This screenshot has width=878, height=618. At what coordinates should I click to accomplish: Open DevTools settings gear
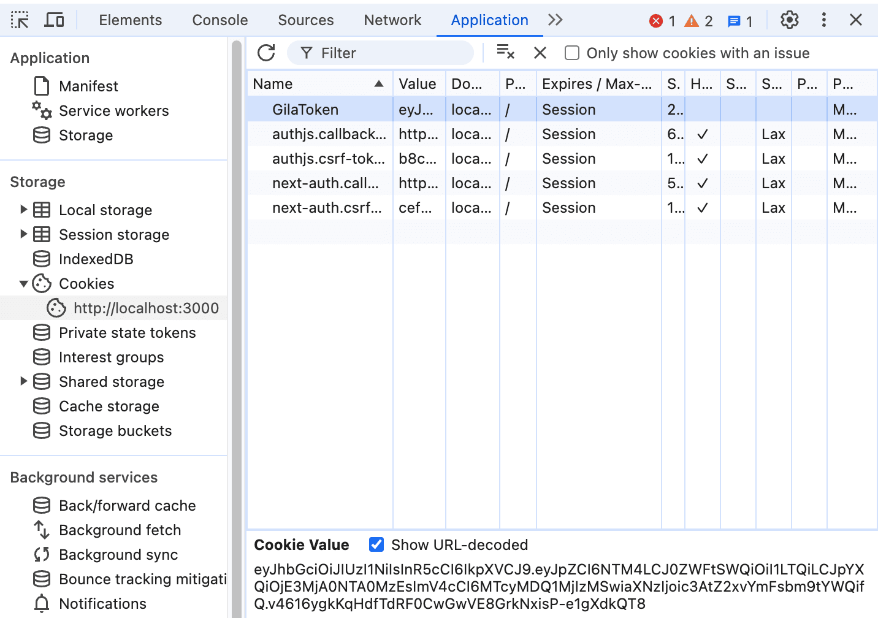[x=789, y=20]
